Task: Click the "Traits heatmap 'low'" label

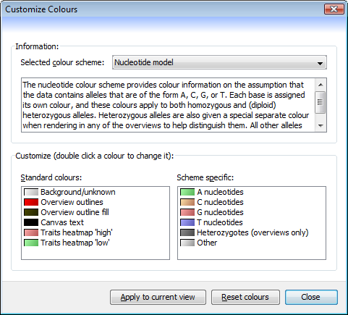Action: tap(75, 243)
